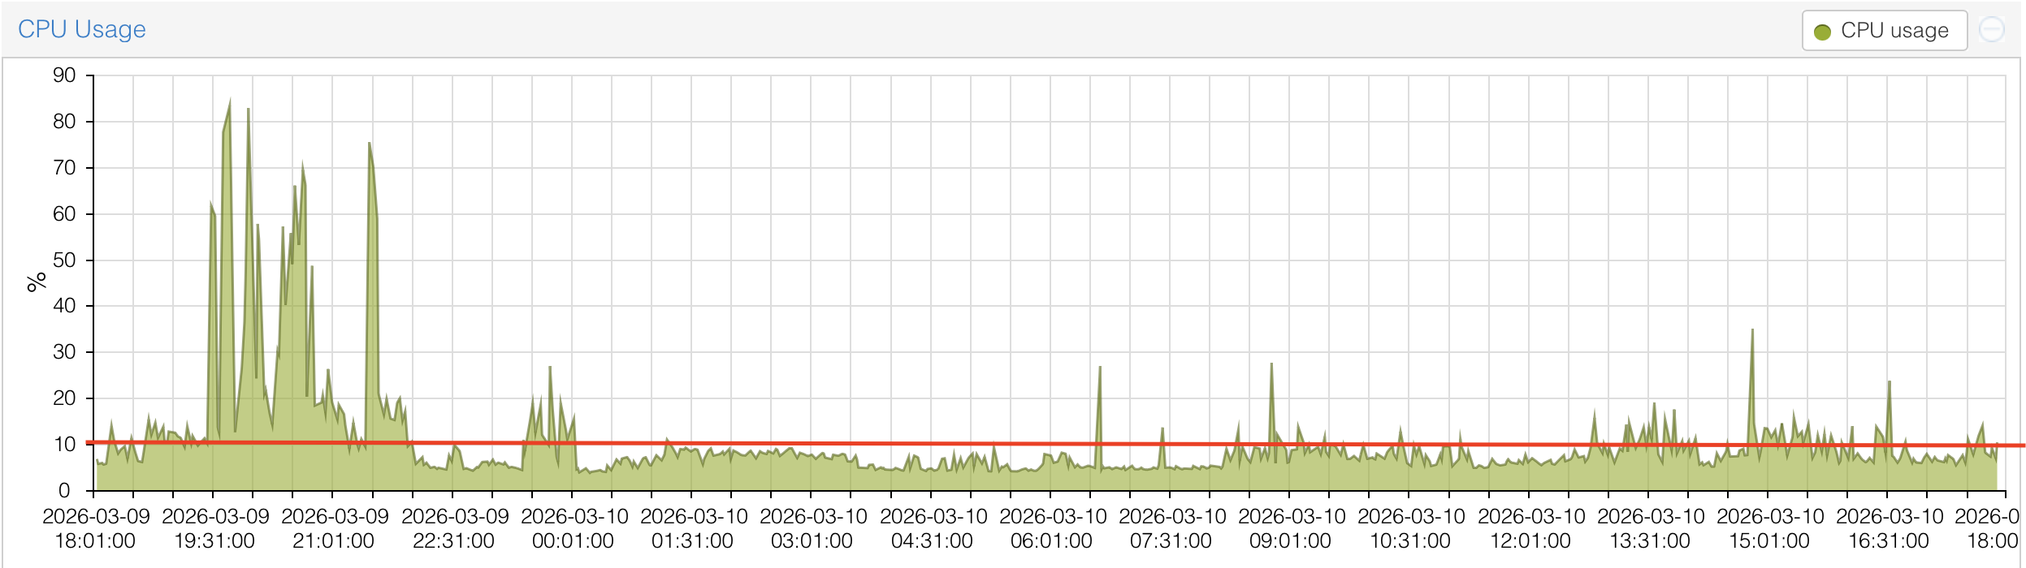
Task: Click the 24% spike near 16:31
Action: (x=1890, y=383)
